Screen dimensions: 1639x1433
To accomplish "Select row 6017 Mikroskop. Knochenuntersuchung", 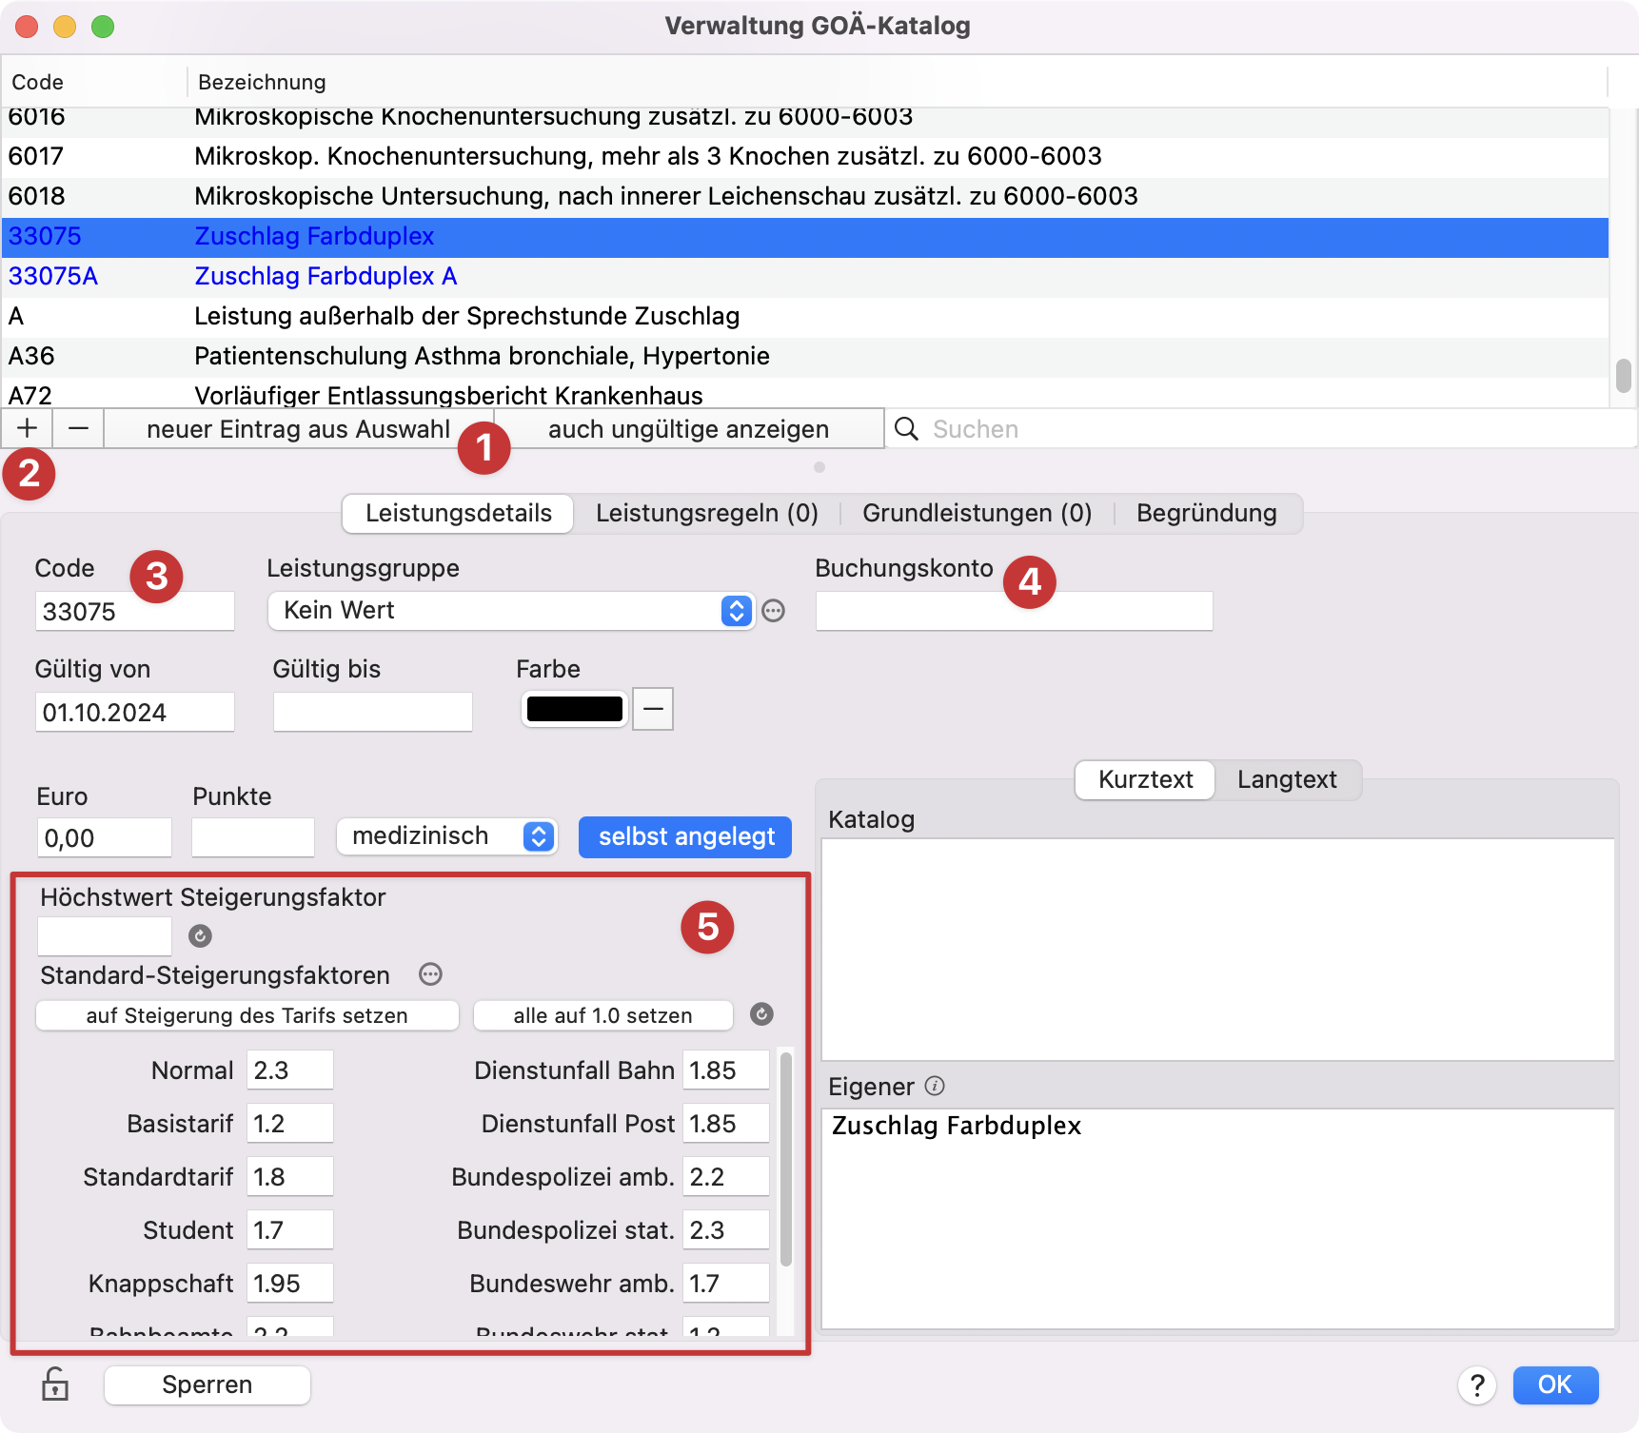I will click(805, 156).
